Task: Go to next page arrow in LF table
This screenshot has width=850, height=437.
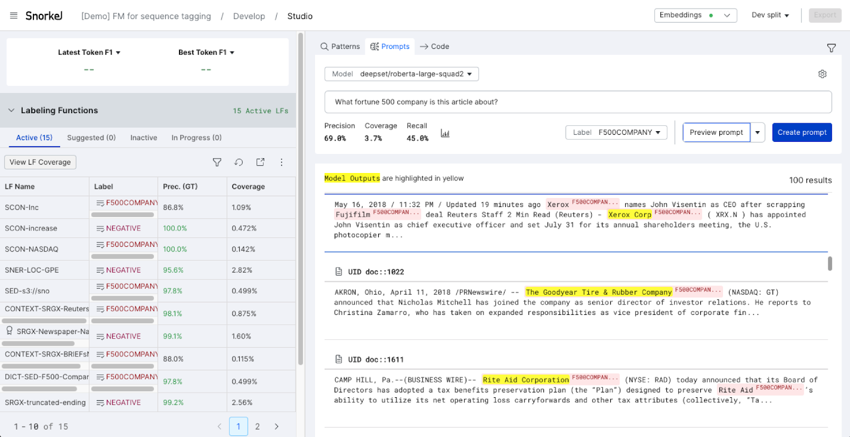Action: 276,426
